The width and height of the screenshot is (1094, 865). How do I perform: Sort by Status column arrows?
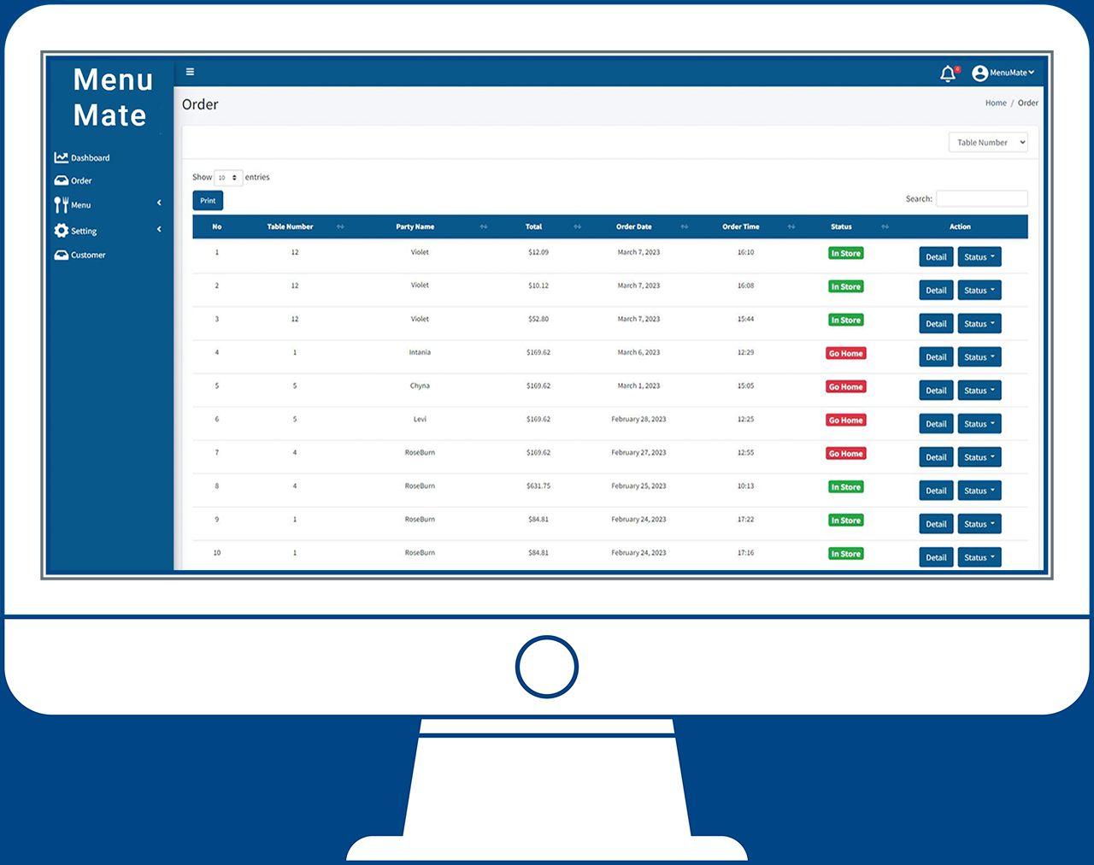click(885, 227)
